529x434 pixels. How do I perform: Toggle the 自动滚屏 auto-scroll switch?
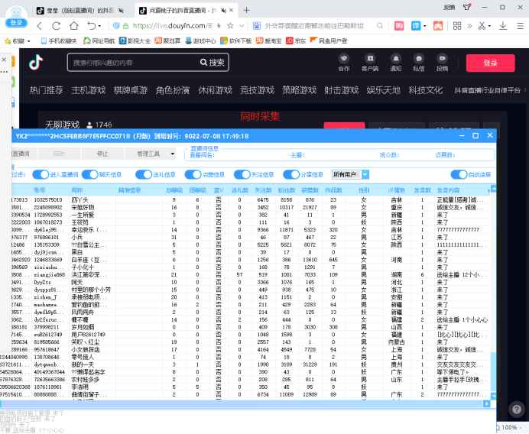459,174
